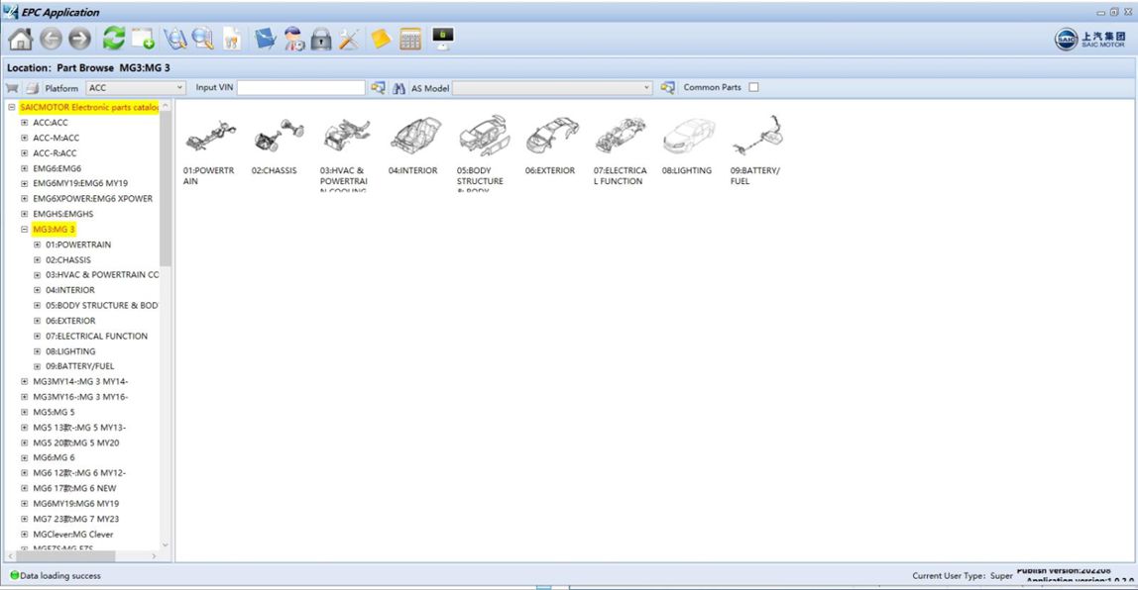This screenshot has width=1138, height=590.
Task: Open the wrench and screwdriver tools icon
Action: point(349,39)
